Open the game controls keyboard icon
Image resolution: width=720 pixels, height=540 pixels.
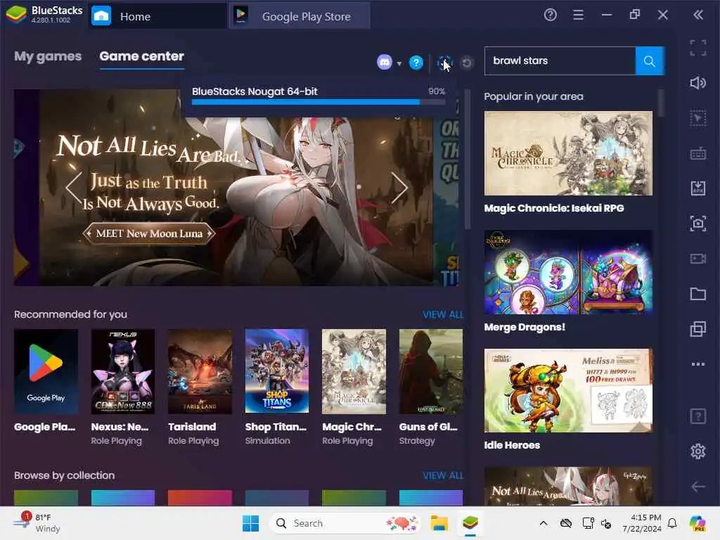pyautogui.click(x=698, y=153)
